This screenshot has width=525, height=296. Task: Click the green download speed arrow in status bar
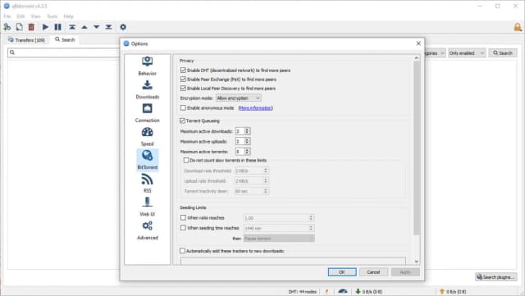358,291
